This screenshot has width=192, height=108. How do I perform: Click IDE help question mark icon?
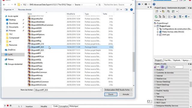(x=154, y=4)
